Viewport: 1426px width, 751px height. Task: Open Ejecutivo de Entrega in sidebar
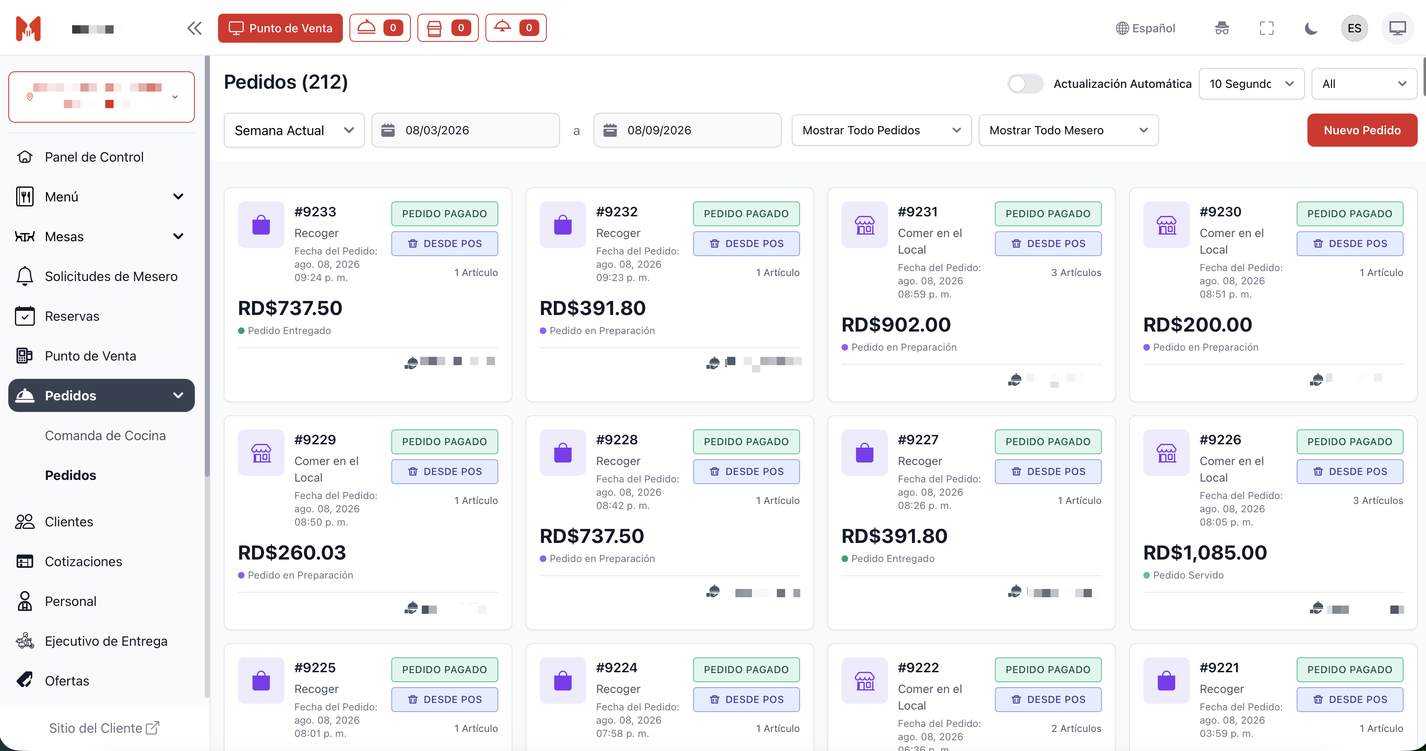pyautogui.click(x=101, y=641)
